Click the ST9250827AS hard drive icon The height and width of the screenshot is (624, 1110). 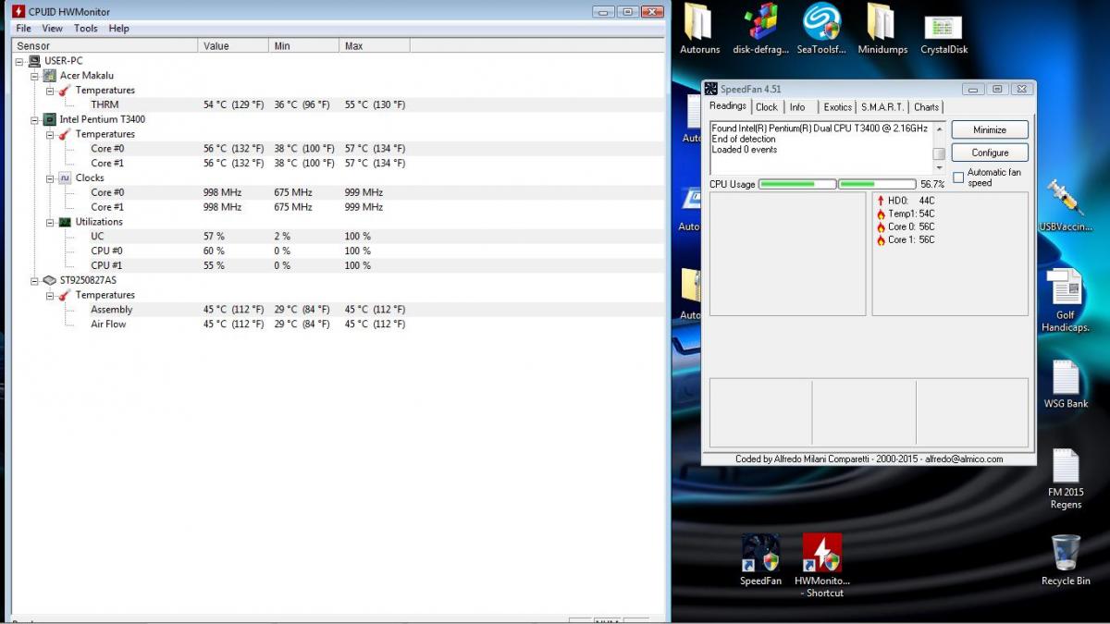pos(50,280)
